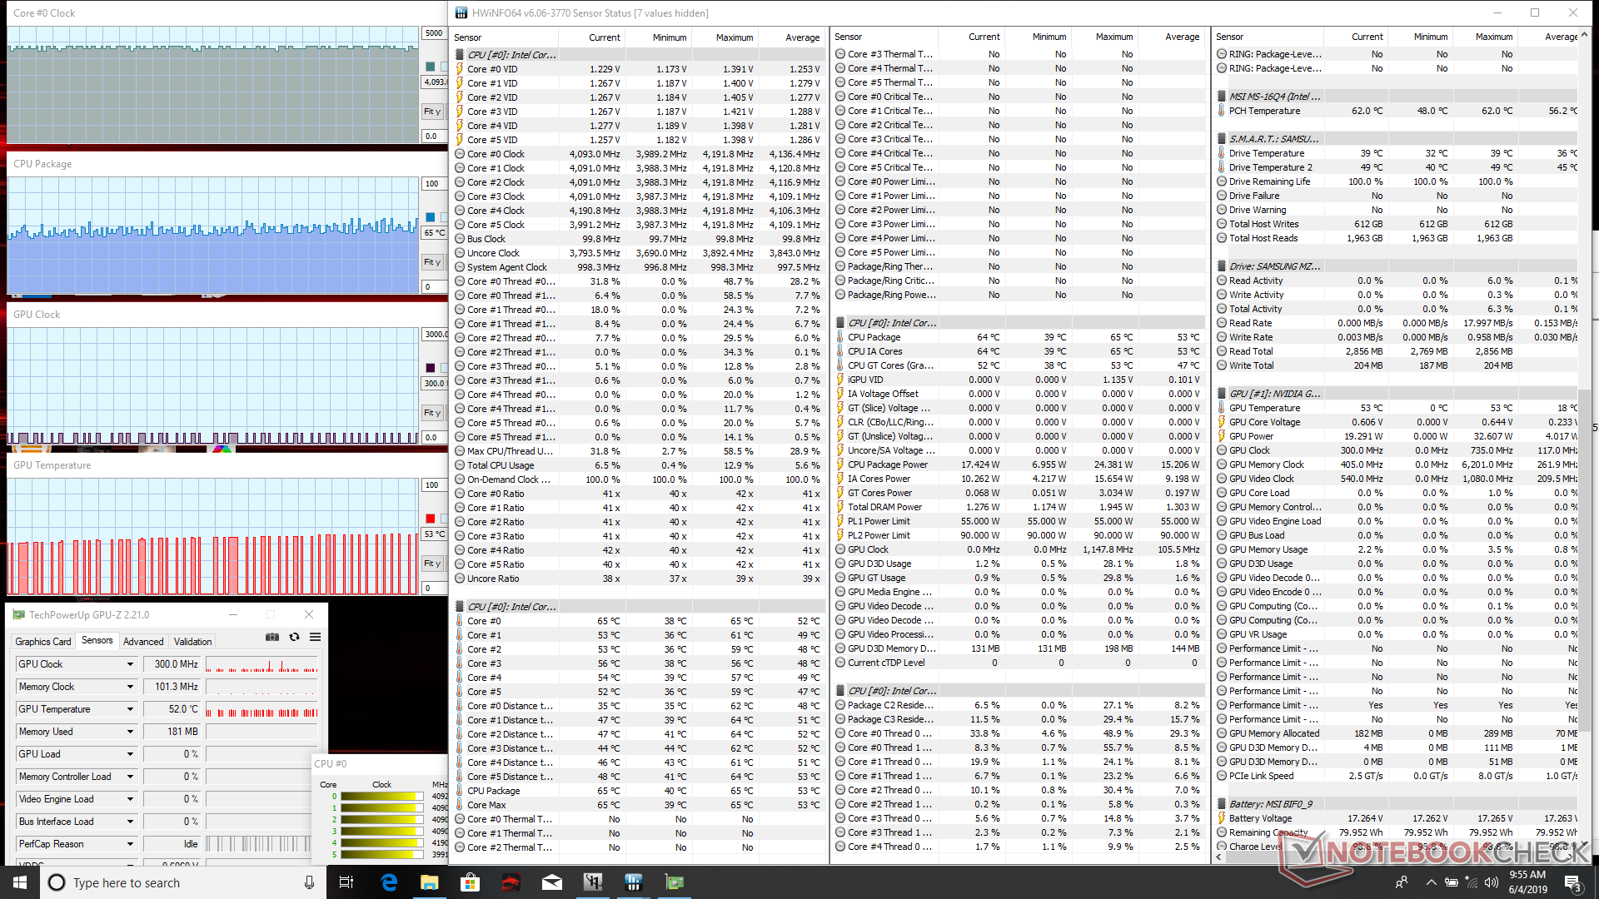The height and width of the screenshot is (899, 1599).
Task: Expand the GPU Clock sensor dropdown
Action: pos(130,664)
